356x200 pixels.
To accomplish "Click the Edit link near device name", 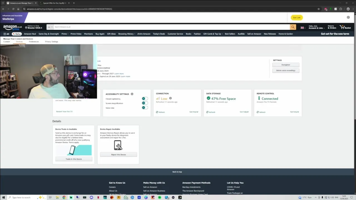I will (x=99, y=61).
